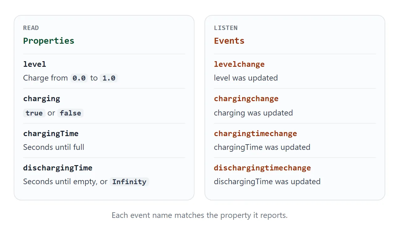399x236 pixels.
Task: Click the READ label above Properties
Action: (x=31, y=28)
